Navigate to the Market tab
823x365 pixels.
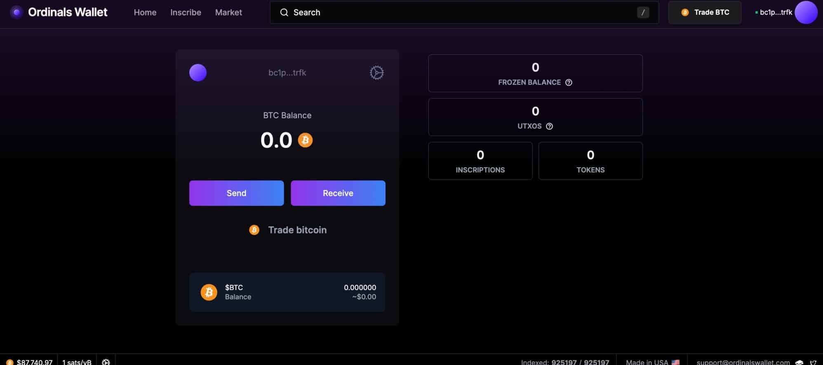point(228,12)
